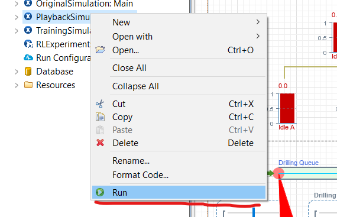Select the TrainingSimulation experiment item

pos(63,31)
